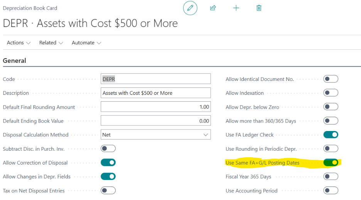Turn on Fiscal Year 365 Days
This screenshot has width=361, height=200.
331,176
